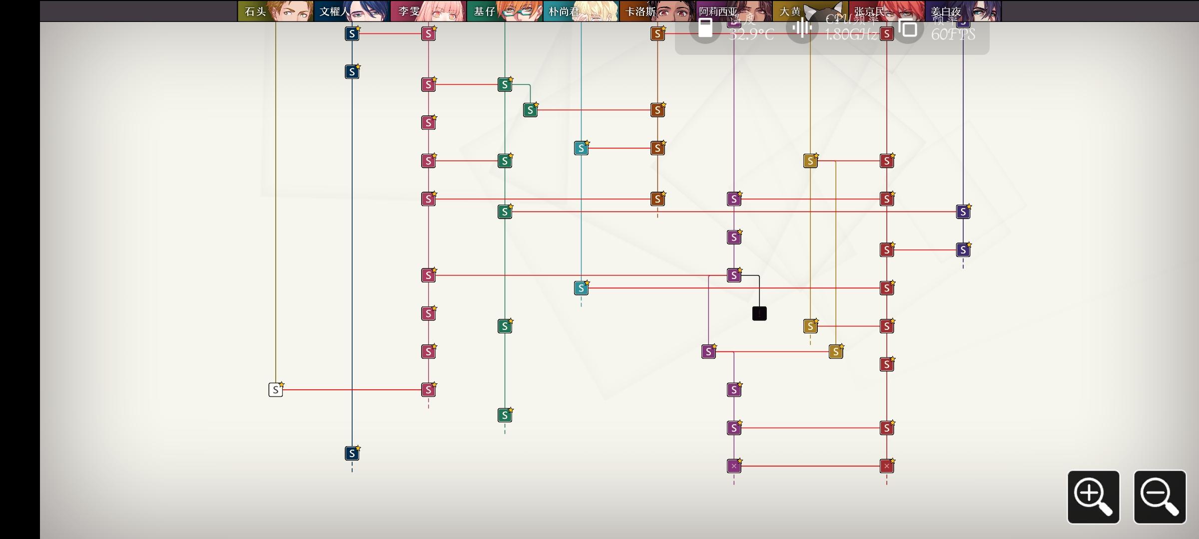This screenshot has width=1199, height=539.
Task: Switch to the 基仔 character tab
Action: 505,11
